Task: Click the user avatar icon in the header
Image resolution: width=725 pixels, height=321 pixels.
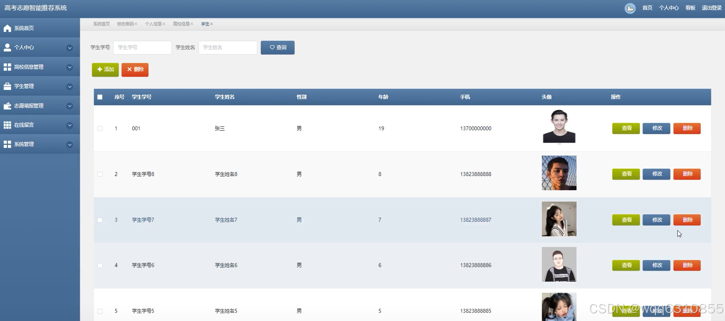Action: (x=630, y=8)
